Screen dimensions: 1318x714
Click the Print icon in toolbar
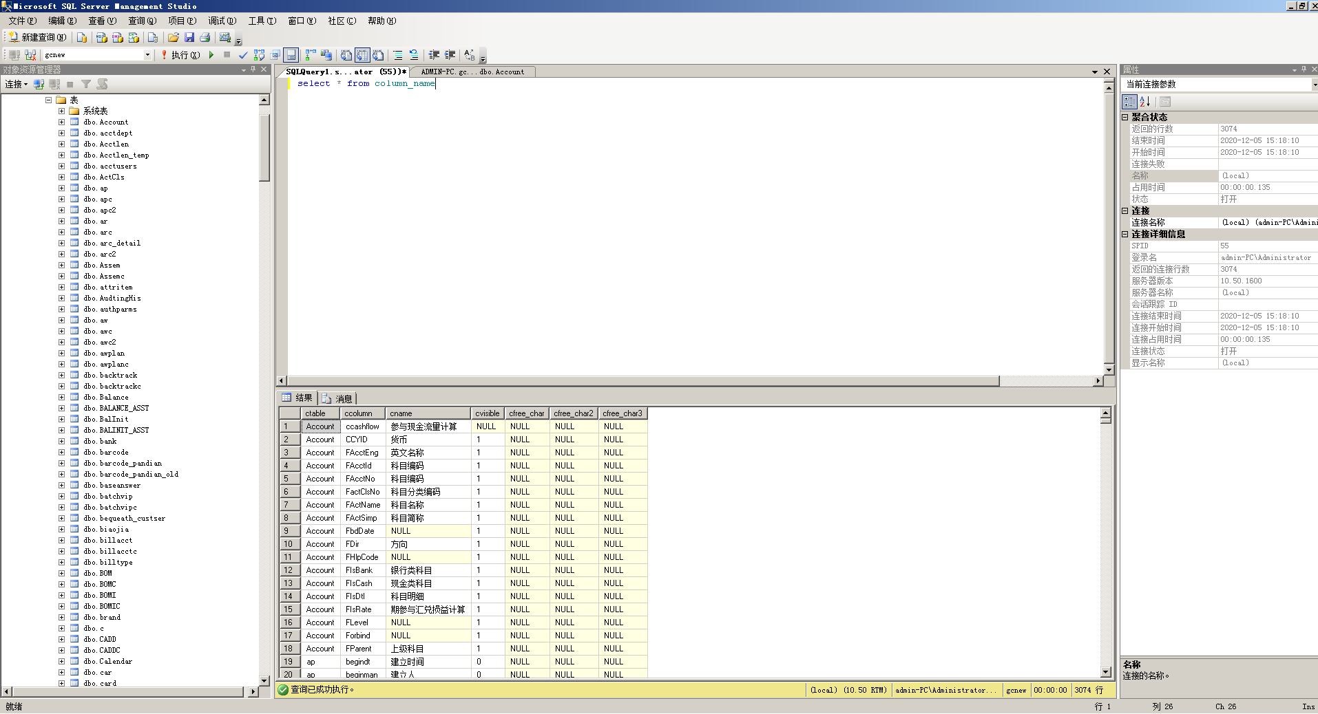(205, 38)
